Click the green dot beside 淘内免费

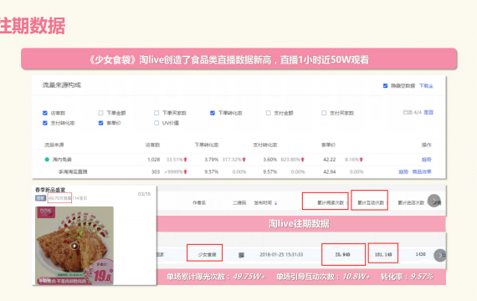click(x=47, y=160)
